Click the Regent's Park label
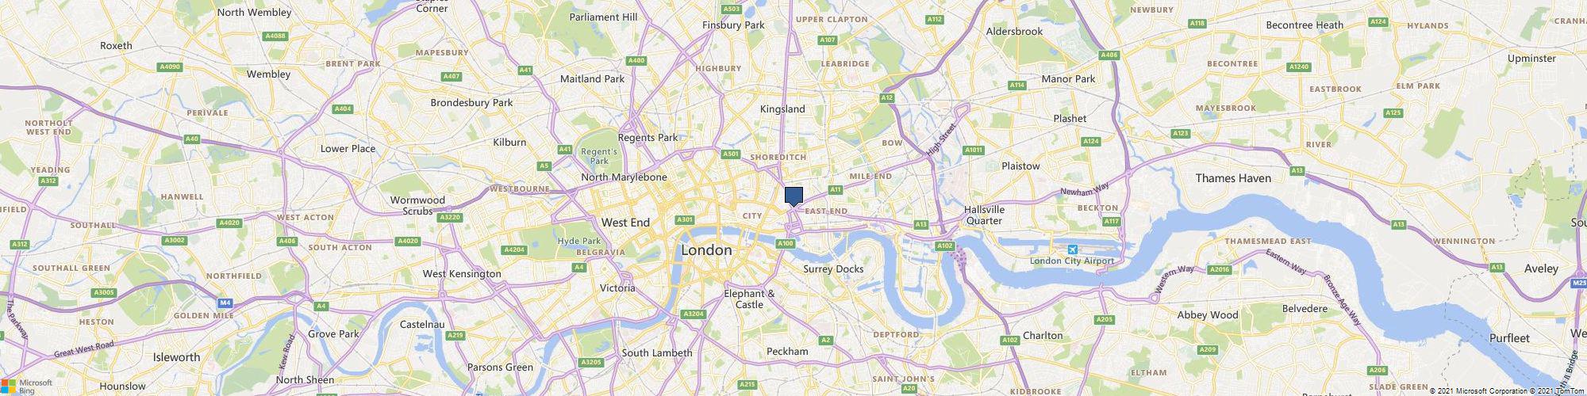Screen dimensions: 1587x396 (599, 156)
